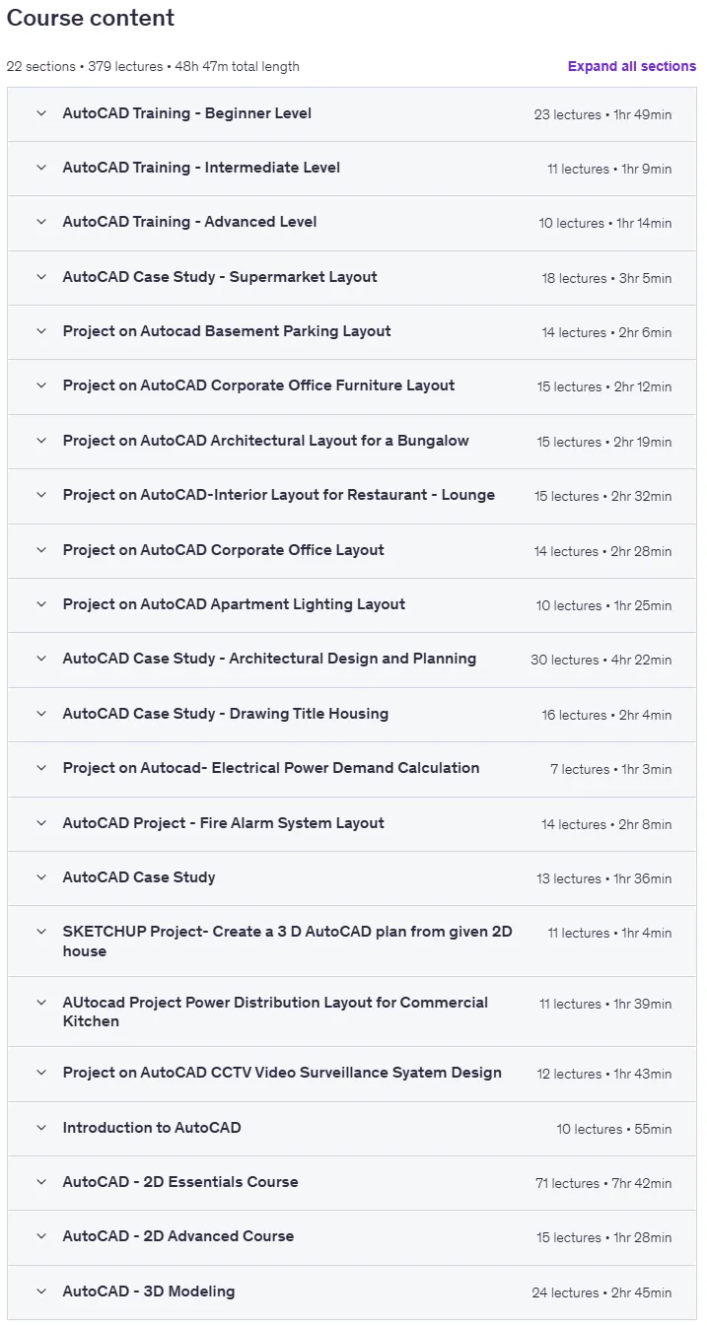Expand AutoCAD Training - Intermediate Level chevron
707x1326 pixels.
41,168
